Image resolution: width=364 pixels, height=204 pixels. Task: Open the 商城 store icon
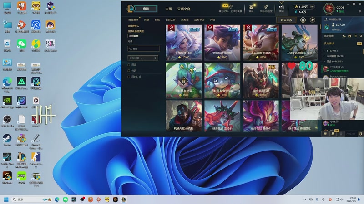coord(282,8)
